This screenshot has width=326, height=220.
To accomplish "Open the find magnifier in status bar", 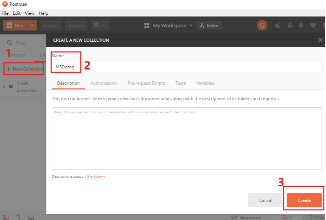I will pyautogui.click(x=18, y=217).
